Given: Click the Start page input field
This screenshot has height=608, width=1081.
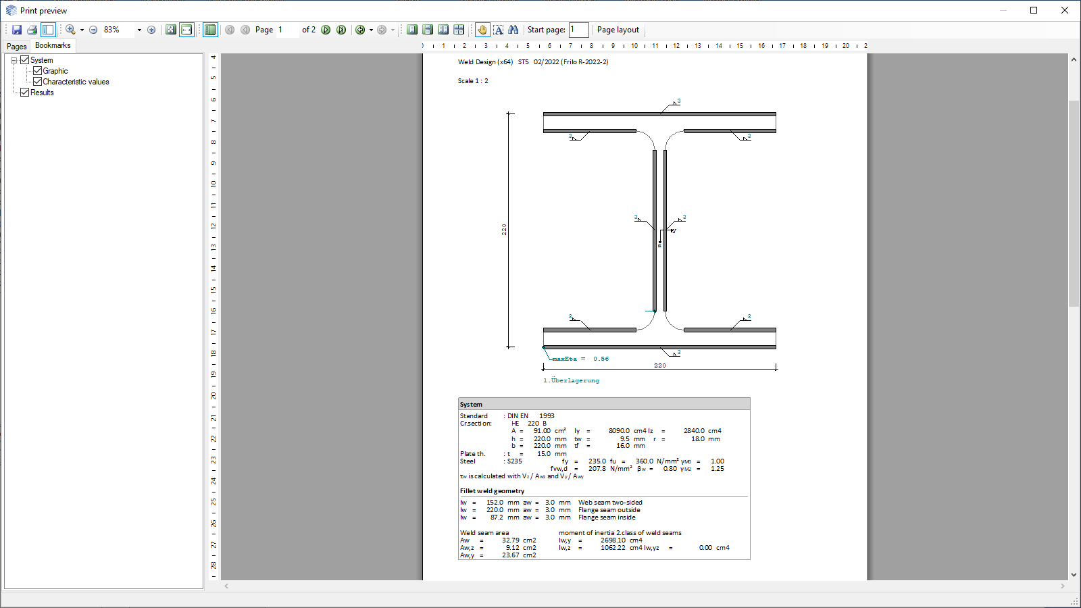Looking at the screenshot, I should (578, 30).
